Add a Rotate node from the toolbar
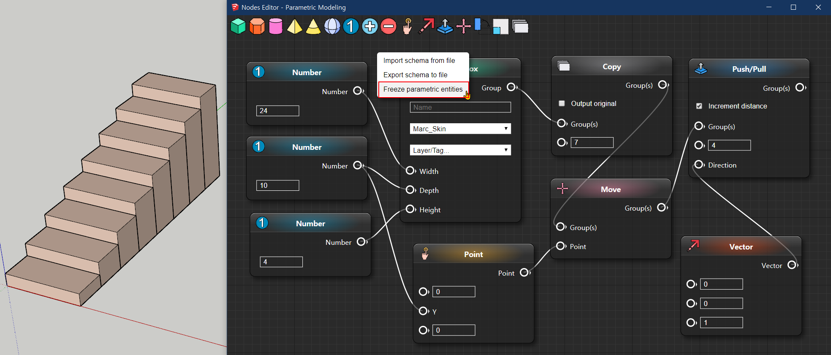The width and height of the screenshot is (831, 355). tap(482, 26)
